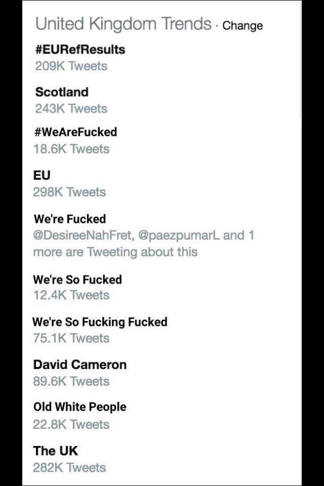Select The UK trending topic
The height and width of the screenshot is (486, 324).
(x=56, y=451)
